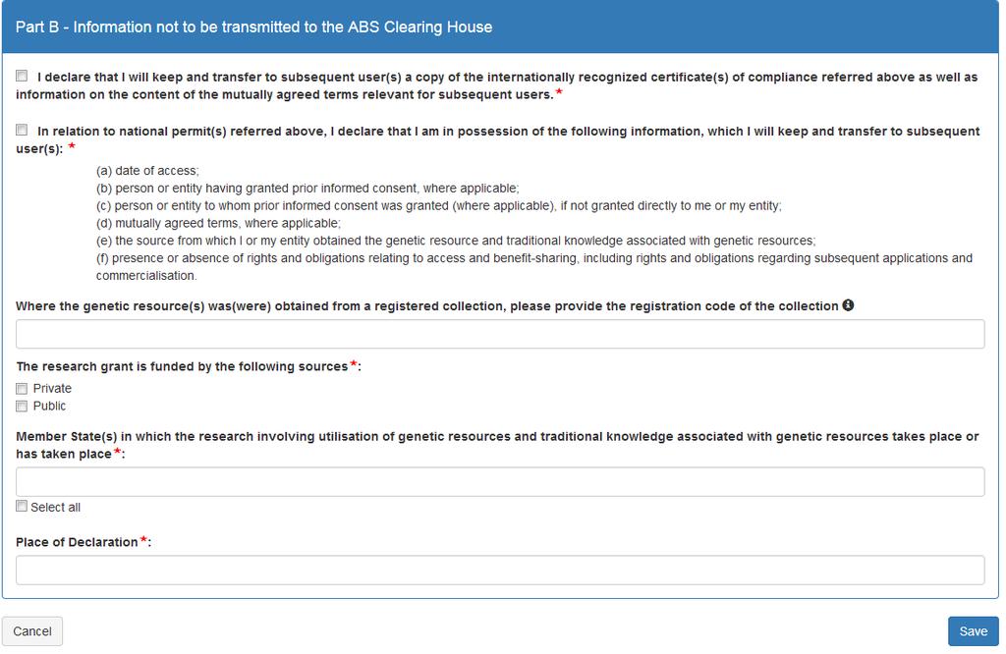Enable the Public funding source checkbox
Viewport: 1006px width, 654px height.
click(x=22, y=406)
